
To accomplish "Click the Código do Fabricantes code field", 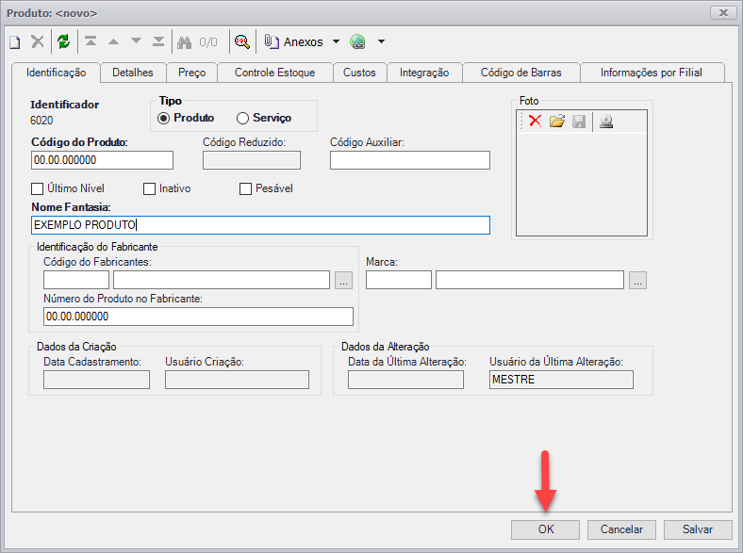I will 76,280.
